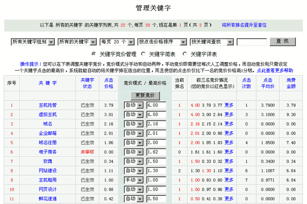The height and width of the screenshot is (204, 307).
Task: Click the 更新竞价 button
Action: pos(145,96)
